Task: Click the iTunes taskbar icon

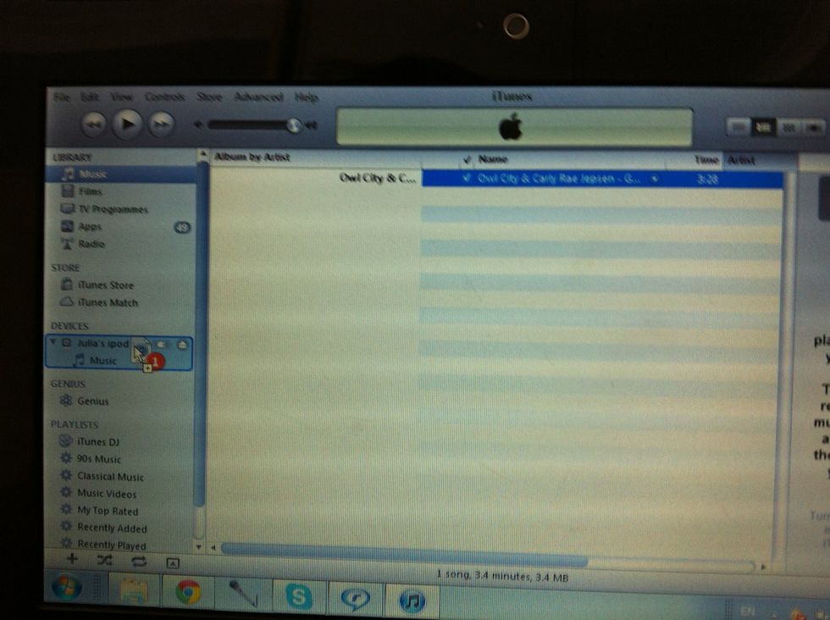Action: pos(412,601)
